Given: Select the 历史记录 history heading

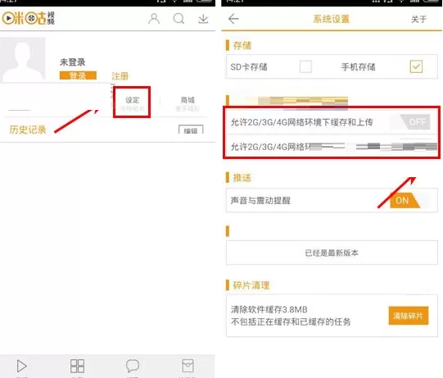Looking at the screenshot, I should (28, 130).
